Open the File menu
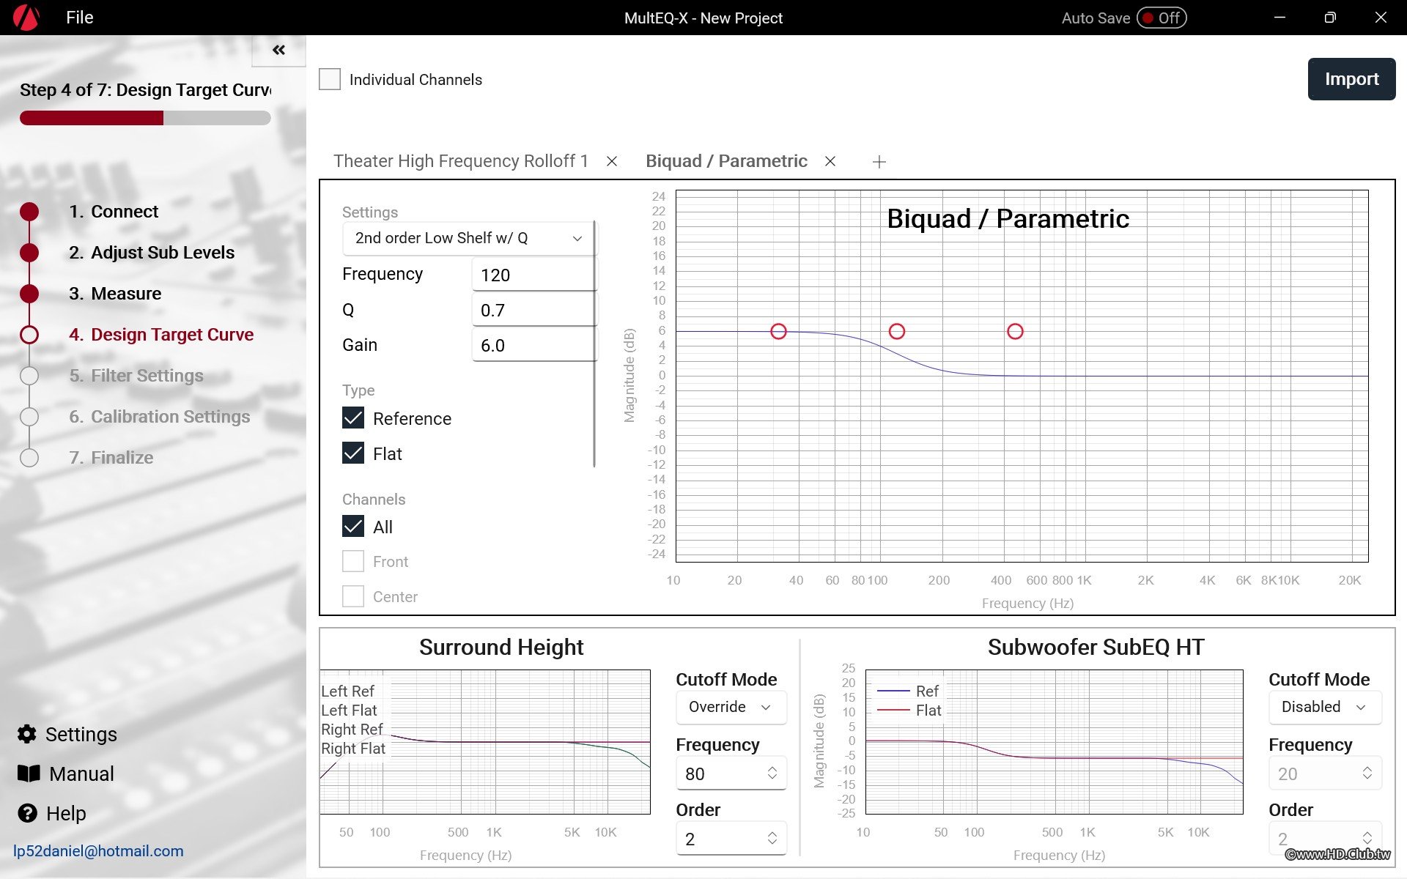 click(x=79, y=18)
